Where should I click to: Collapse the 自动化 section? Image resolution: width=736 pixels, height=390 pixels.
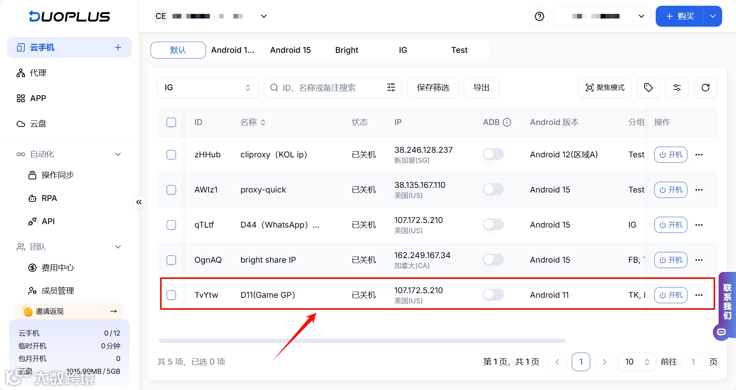(118, 154)
